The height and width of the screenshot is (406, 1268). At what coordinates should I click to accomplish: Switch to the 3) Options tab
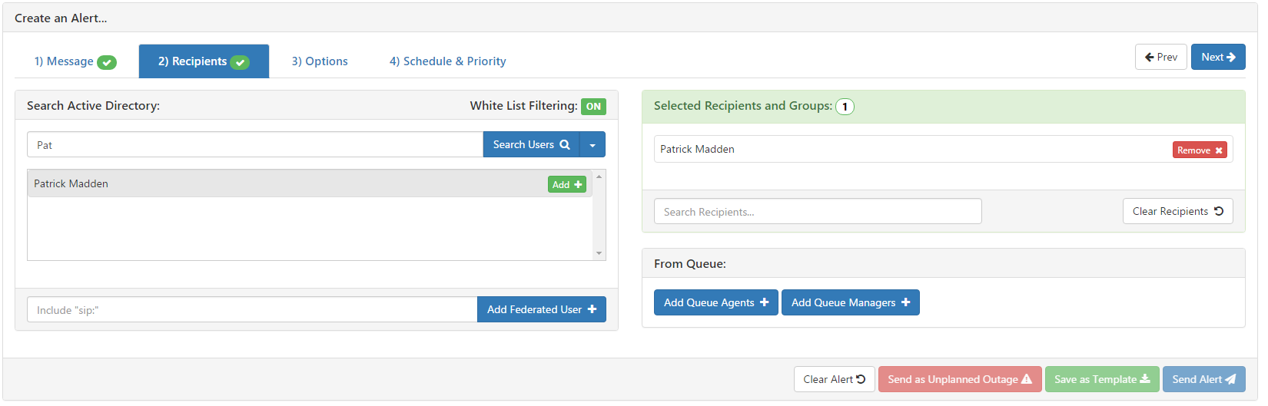tap(320, 61)
